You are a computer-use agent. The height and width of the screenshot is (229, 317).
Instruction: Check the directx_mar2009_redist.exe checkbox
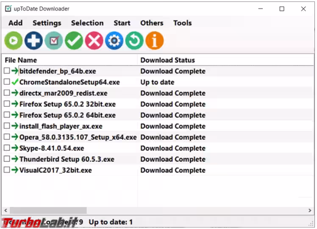click(7, 93)
